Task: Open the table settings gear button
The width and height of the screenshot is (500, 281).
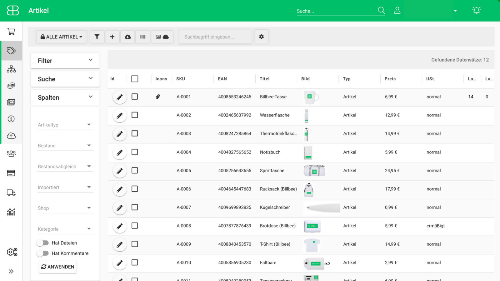Action: coord(261,37)
